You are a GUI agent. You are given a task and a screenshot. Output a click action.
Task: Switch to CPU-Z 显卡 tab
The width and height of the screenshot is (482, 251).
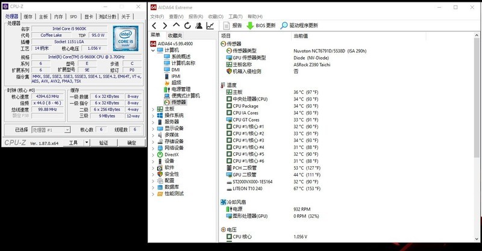89,17
